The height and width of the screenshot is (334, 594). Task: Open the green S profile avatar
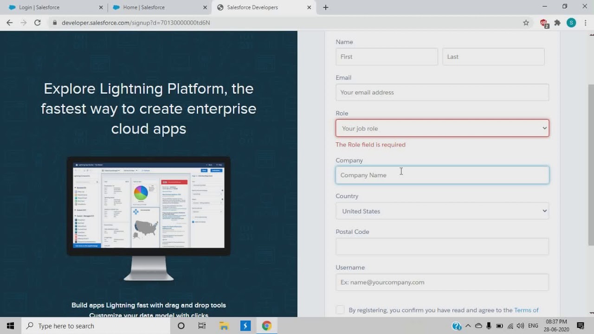[x=571, y=23]
